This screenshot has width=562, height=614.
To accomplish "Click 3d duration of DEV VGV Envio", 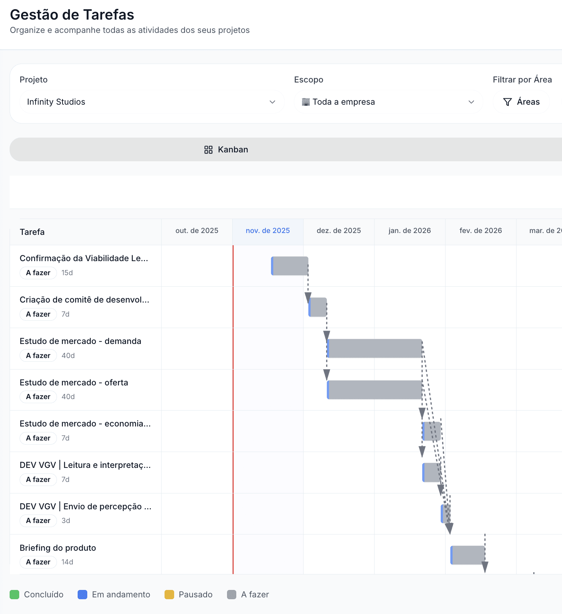I will (x=66, y=520).
